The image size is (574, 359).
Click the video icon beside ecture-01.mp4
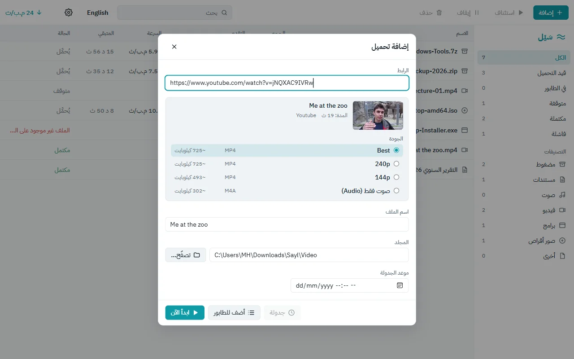[465, 91]
